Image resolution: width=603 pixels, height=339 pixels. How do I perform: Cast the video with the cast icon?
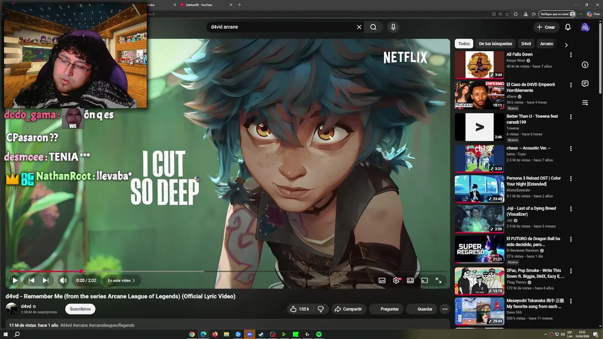[424, 280]
